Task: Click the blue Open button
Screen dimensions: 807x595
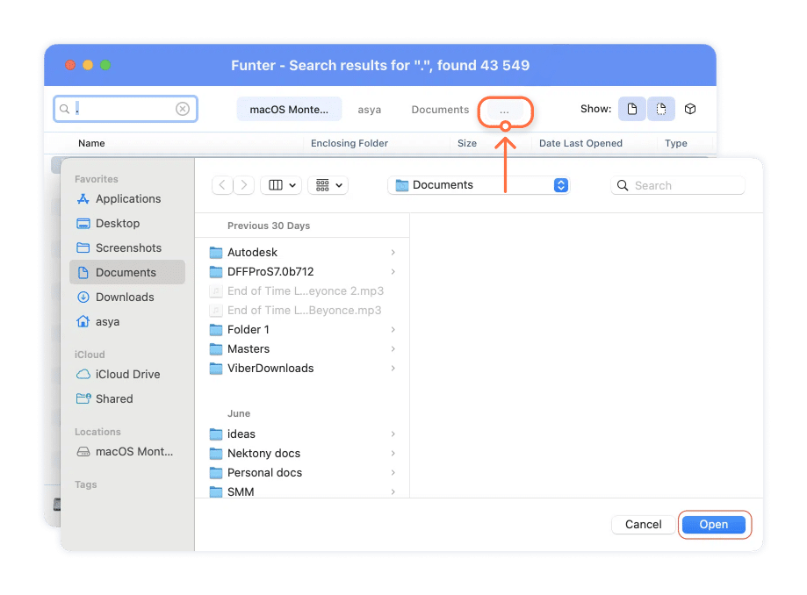Action: pyautogui.click(x=714, y=525)
